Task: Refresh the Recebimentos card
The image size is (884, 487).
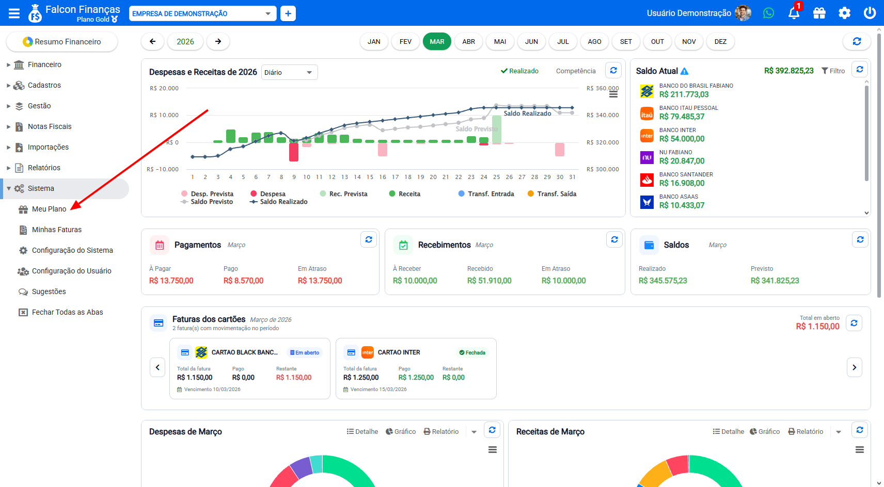Action: (614, 239)
